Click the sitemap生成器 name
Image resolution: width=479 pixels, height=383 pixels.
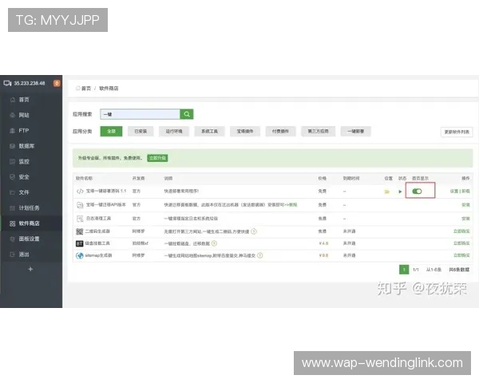[98, 255]
